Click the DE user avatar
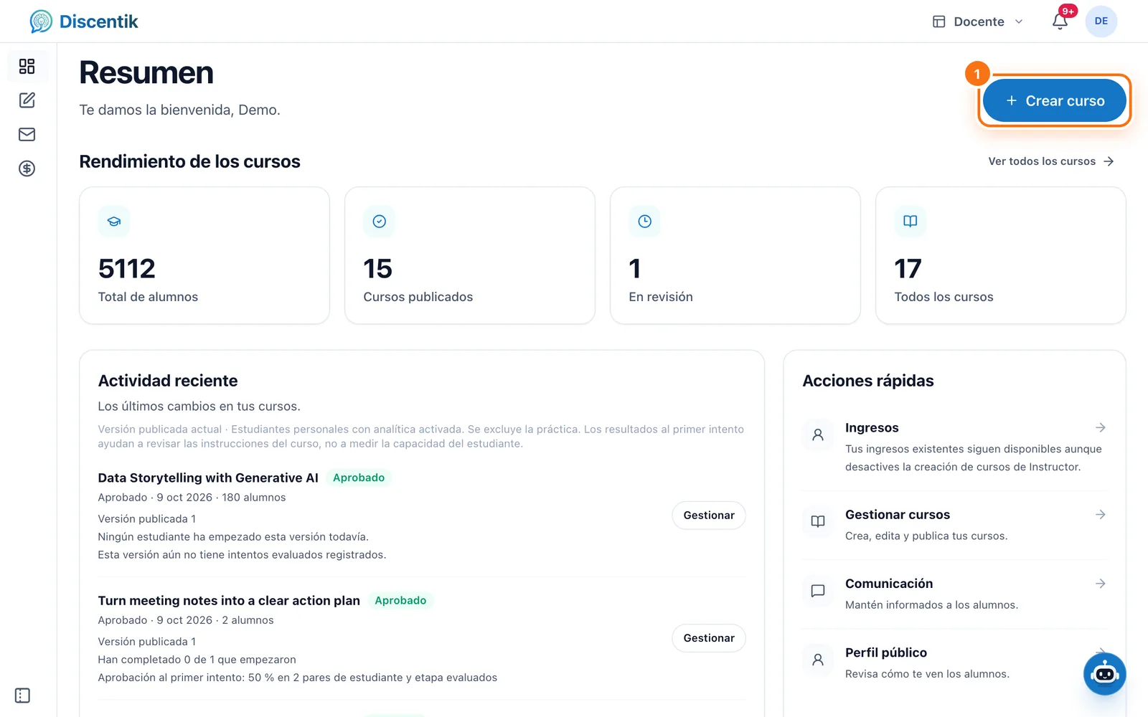The width and height of the screenshot is (1148, 717). 1101,22
